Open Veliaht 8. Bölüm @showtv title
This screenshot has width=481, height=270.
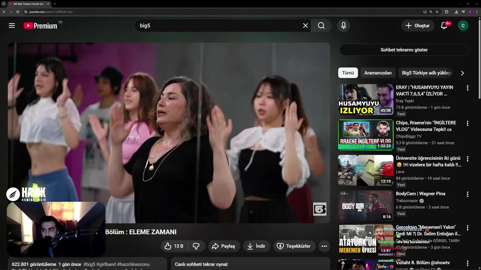(x=423, y=262)
